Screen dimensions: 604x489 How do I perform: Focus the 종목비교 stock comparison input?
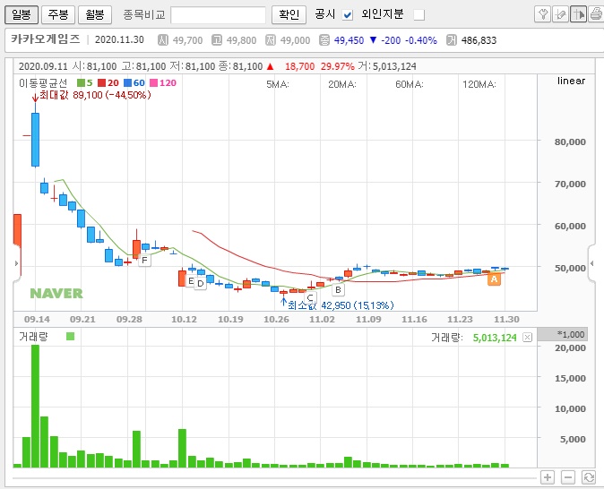[218, 15]
